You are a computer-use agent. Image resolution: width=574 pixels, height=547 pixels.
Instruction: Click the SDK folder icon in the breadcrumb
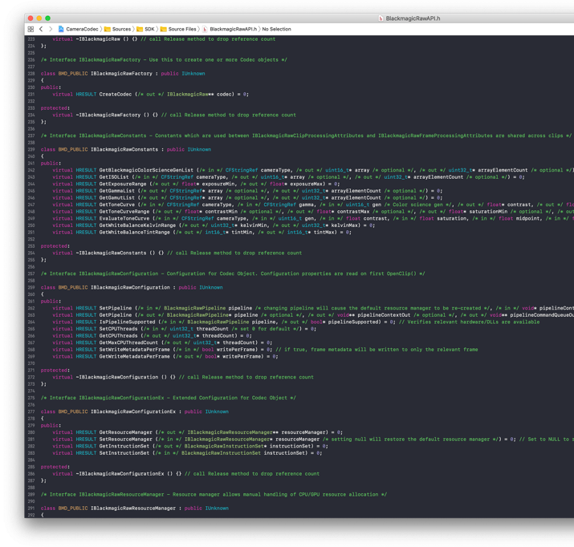pos(140,29)
